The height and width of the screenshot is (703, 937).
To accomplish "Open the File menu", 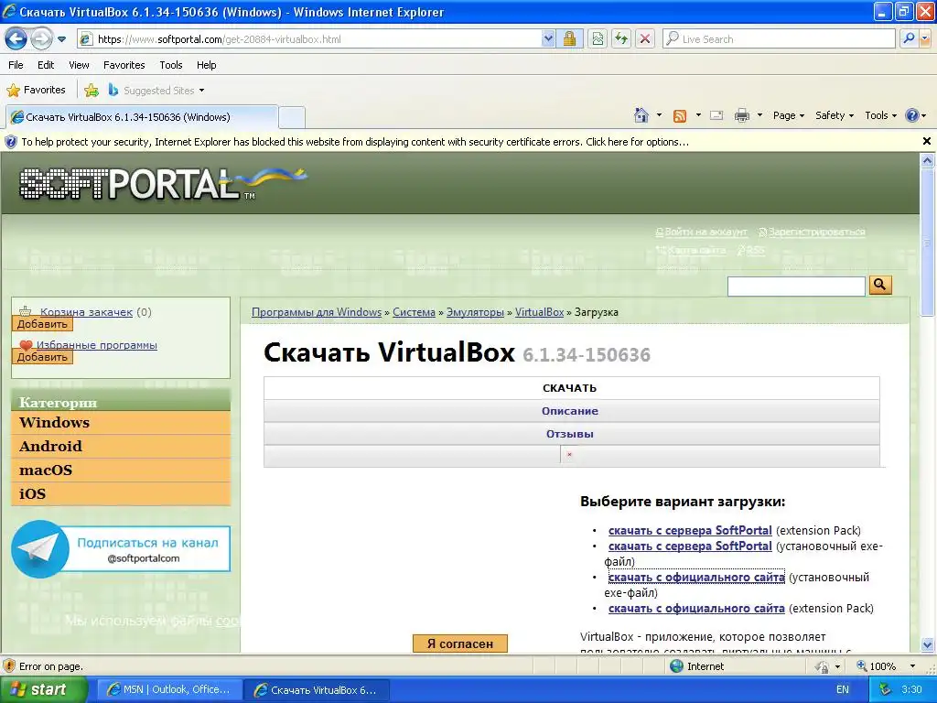I will click(16, 65).
